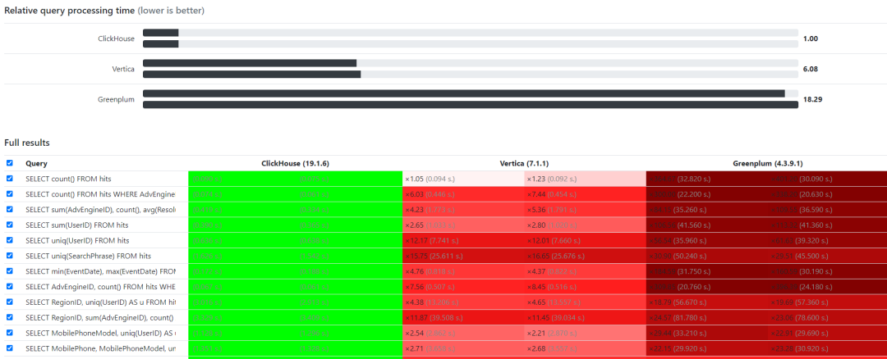Screen dimensions: 887x359
Task: Toggle the select-all checkbox beside Query header
Action: point(9,163)
